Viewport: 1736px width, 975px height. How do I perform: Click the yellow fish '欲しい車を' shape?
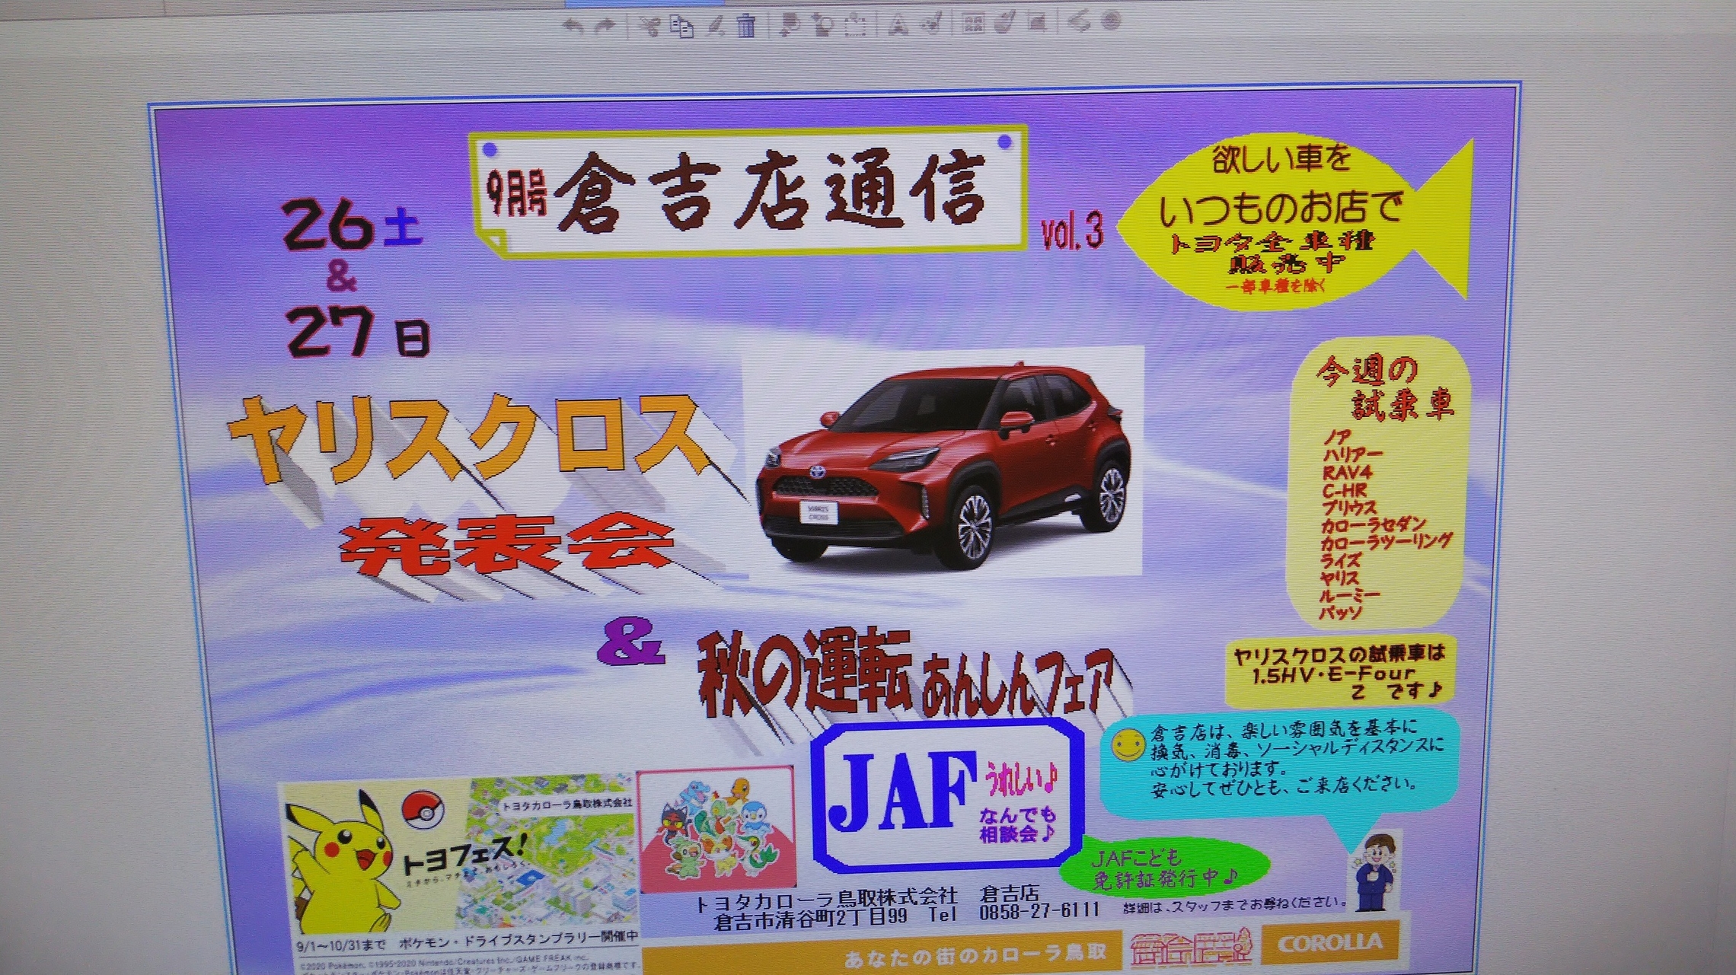click(1294, 223)
